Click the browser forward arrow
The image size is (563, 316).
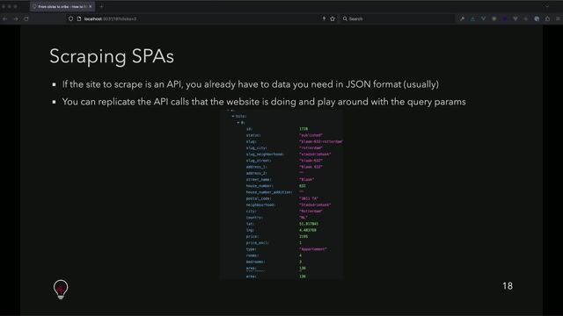point(16,18)
